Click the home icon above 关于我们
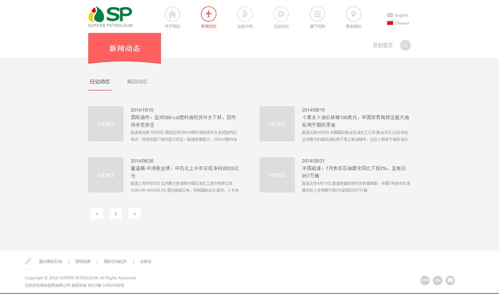 point(173,14)
